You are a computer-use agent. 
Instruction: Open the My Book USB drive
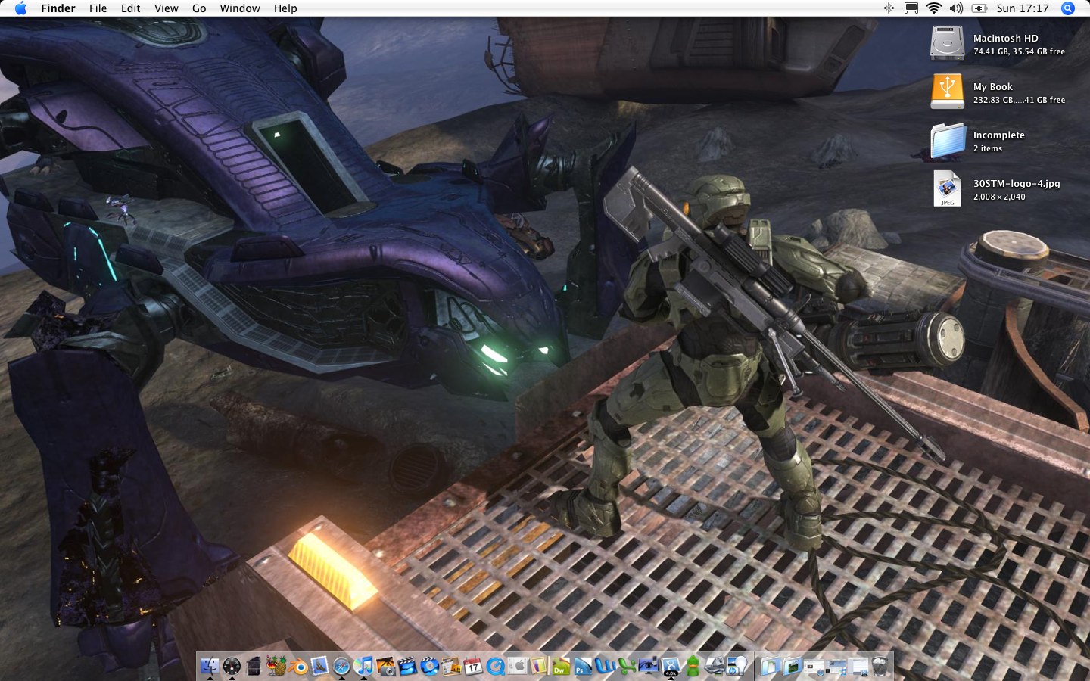pyautogui.click(x=947, y=92)
